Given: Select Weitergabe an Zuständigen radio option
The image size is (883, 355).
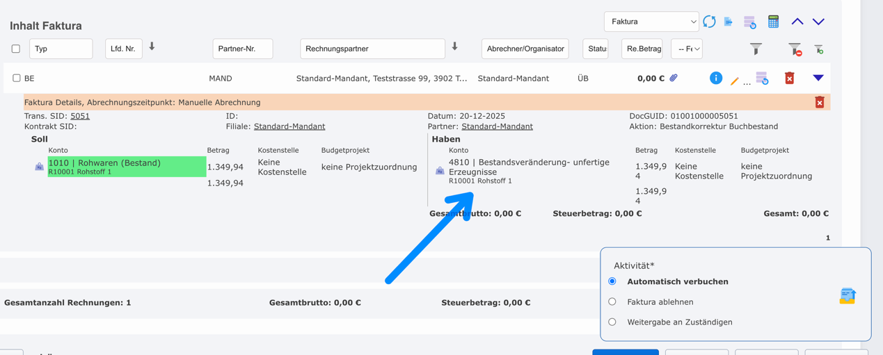Looking at the screenshot, I should pyautogui.click(x=612, y=322).
